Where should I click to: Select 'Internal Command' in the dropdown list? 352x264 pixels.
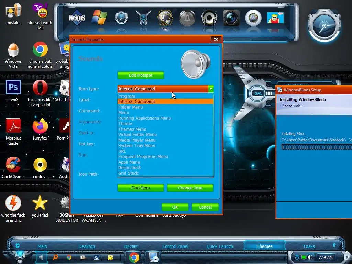[165, 101]
